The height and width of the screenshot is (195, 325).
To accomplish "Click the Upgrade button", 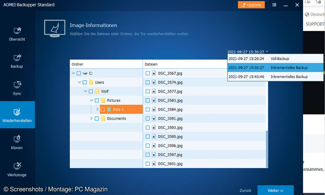I will click(251, 5).
